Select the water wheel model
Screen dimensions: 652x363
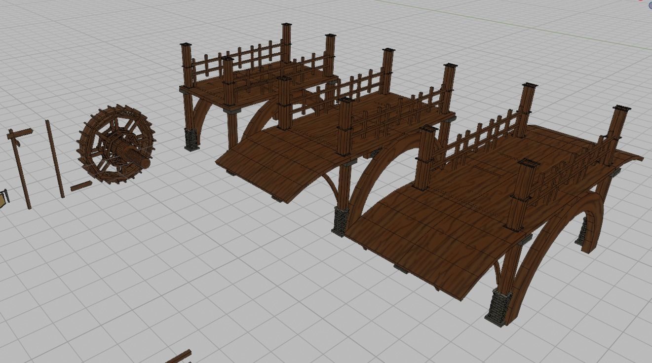tap(116, 144)
